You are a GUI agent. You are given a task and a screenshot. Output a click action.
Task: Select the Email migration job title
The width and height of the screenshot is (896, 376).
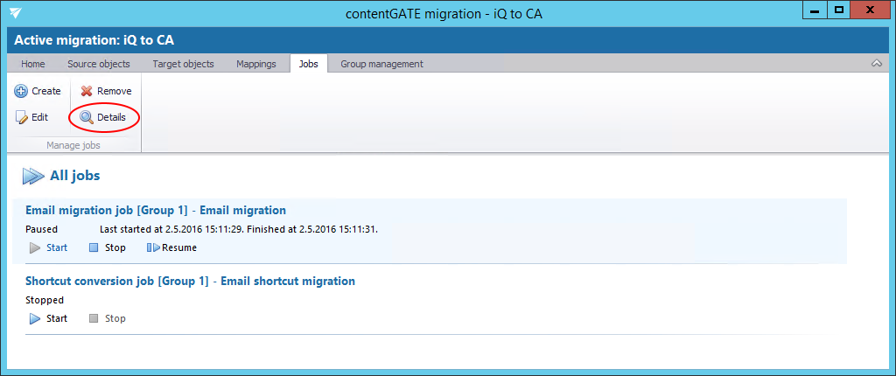(x=156, y=211)
